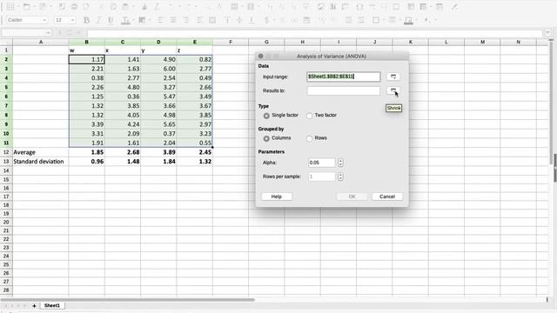
Task: Click into the Results to field
Action: click(x=344, y=90)
